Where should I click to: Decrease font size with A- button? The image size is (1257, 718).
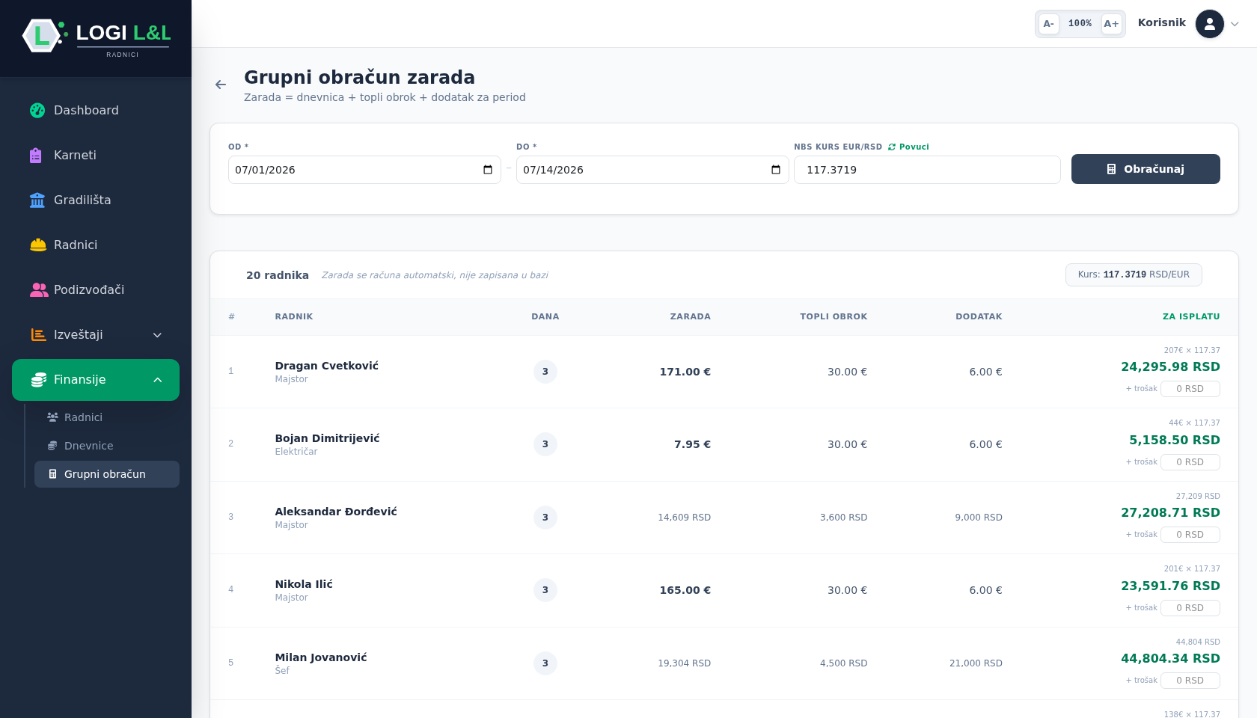tap(1049, 24)
